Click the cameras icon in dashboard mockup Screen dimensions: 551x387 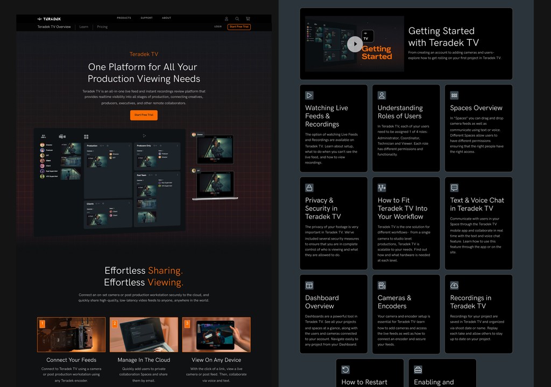pyautogui.click(x=62, y=136)
